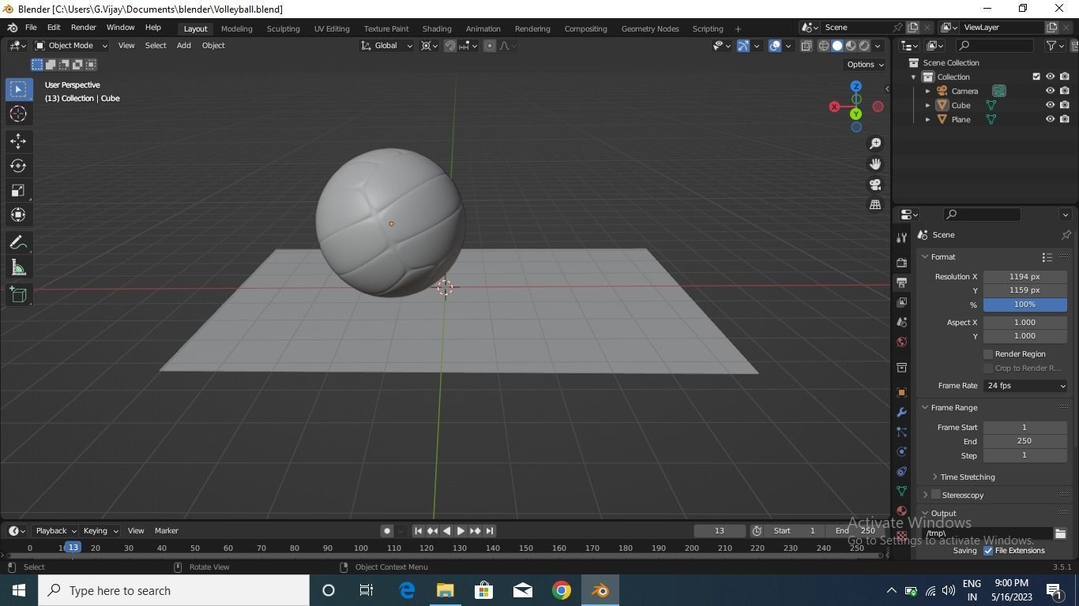Switch to the Geometry Nodes workspace tab
This screenshot has height=606, width=1079.
(650, 28)
